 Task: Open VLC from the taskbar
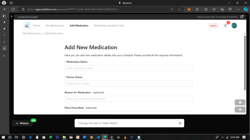[x=125, y=137]
